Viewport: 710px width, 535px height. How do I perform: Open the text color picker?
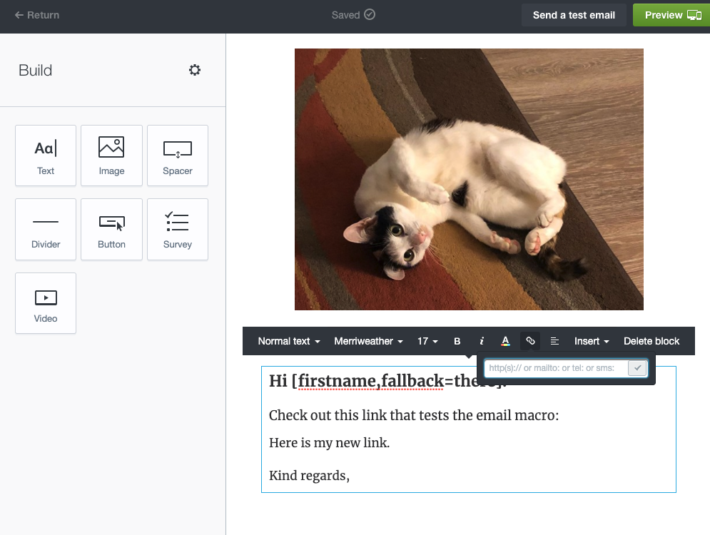(505, 341)
